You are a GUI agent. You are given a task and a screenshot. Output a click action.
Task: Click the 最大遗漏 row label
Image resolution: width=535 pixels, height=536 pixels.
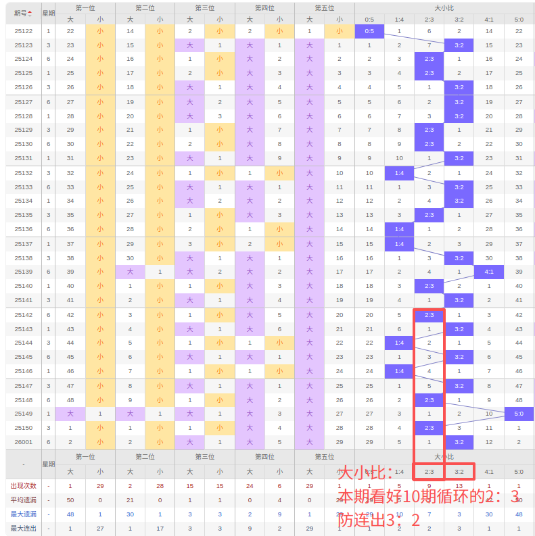coord(23,514)
